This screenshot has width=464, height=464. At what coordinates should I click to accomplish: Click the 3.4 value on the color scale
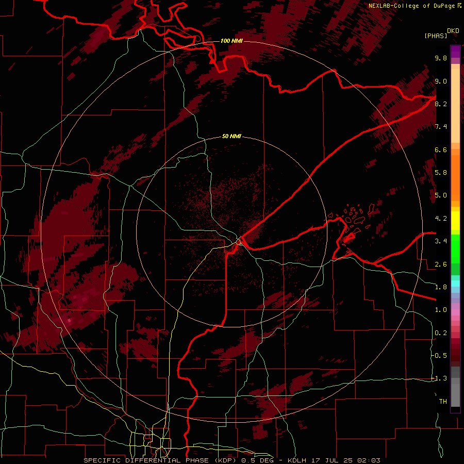pyautogui.click(x=441, y=241)
